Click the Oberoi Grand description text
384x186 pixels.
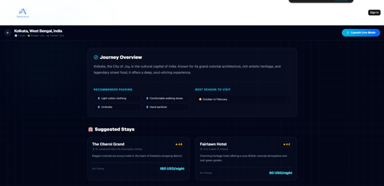137,156
